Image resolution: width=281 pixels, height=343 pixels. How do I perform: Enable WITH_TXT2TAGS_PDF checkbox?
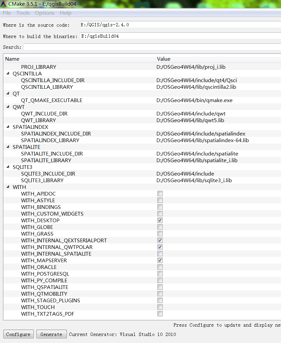point(160,314)
